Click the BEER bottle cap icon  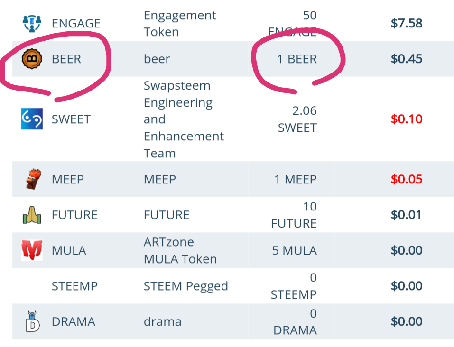point(32,59)
